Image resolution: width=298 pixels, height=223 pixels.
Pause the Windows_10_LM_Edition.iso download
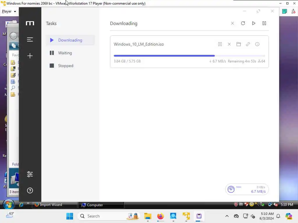click(220, 44)
